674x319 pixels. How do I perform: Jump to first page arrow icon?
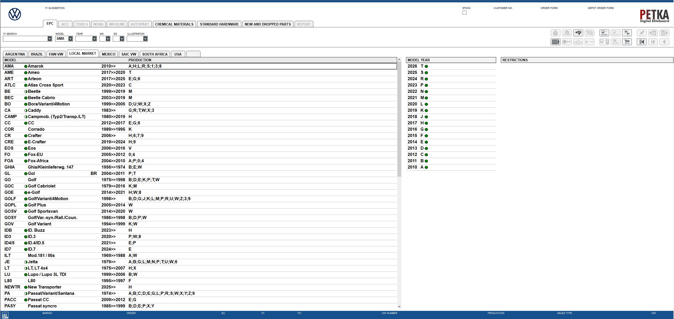(642, 42)
